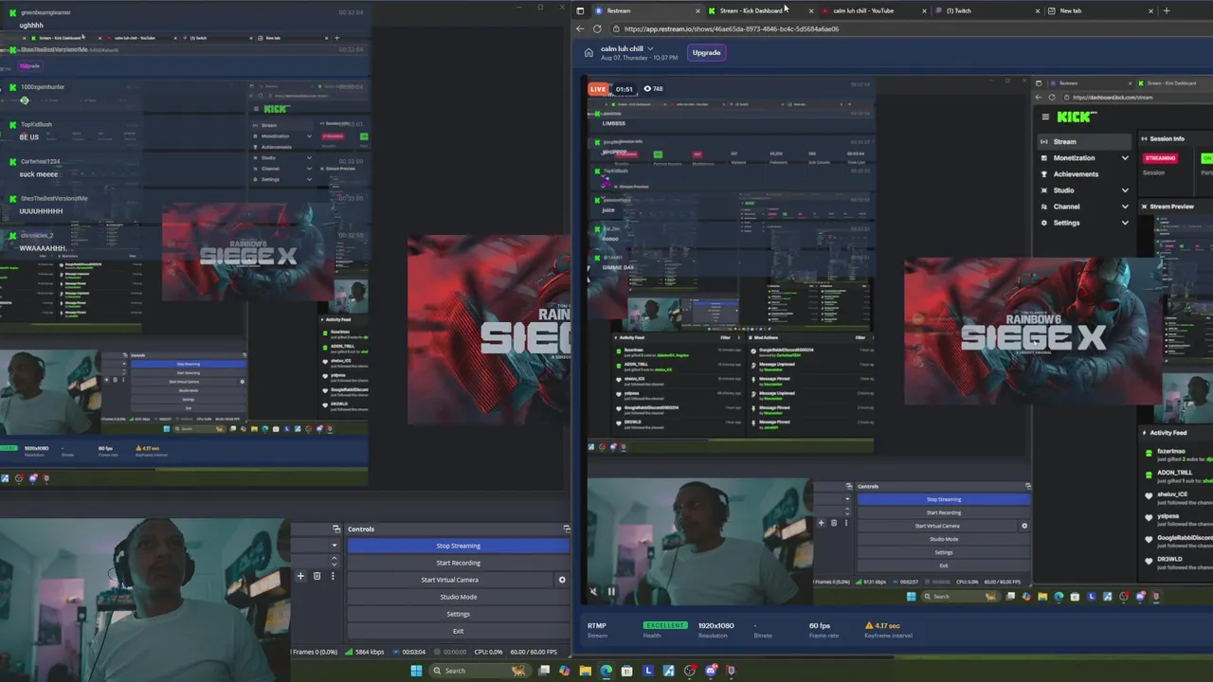Click the RTMP stream label
This screenshot has height=682, width=1213.
click(596, 625)
